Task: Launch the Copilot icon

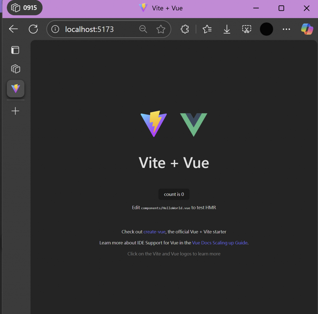Action: pos(307,29)
